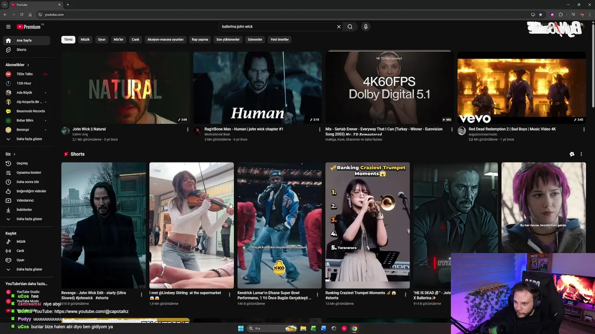Open options for Lindsey Stirling short
This screenshot has width=595, height=334.
pos(230,294)
